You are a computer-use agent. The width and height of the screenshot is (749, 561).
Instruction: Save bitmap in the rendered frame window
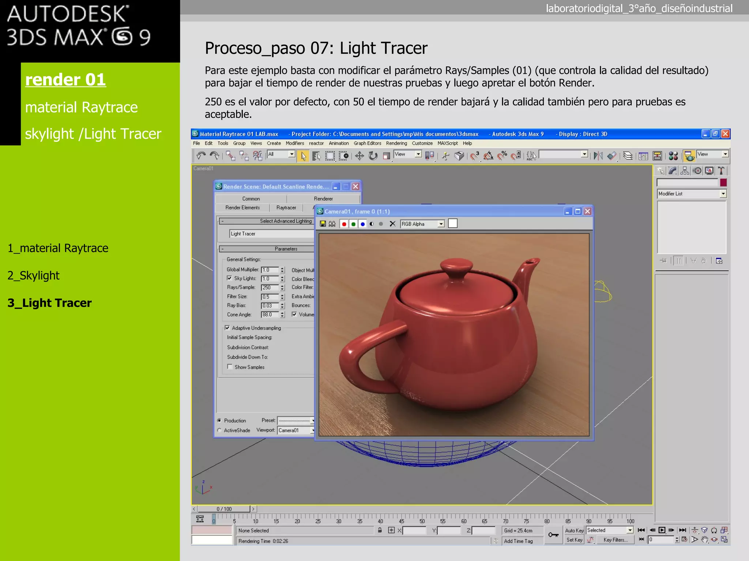click(323, 224)
